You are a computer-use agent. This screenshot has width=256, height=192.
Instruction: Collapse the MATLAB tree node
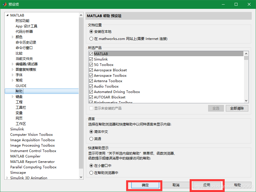(7, 15)
